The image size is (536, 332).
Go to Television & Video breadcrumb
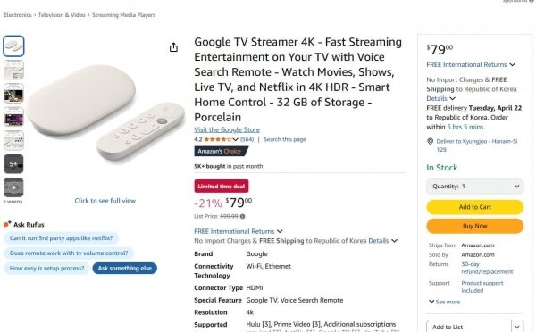pyautogui.click(x=62, y=15)
